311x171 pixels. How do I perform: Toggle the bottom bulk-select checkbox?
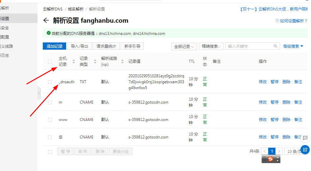pyautogui.click(x=50, y=152)
